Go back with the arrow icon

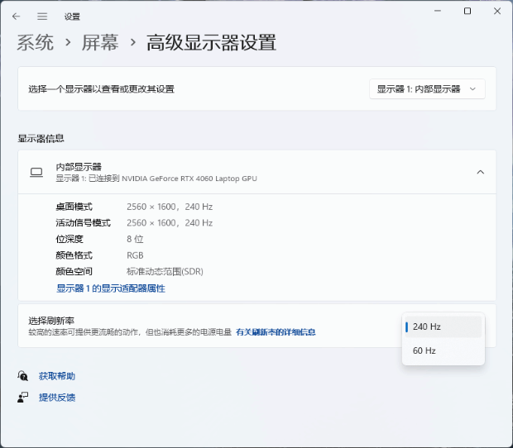coord(16,17)
